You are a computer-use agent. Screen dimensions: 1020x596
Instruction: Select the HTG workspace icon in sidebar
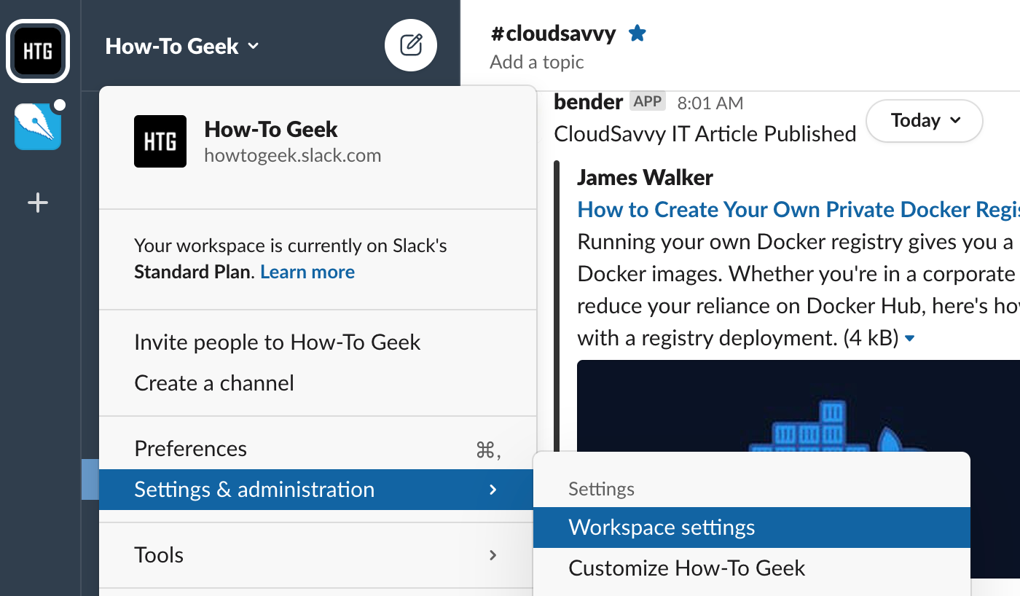(38, 51)
